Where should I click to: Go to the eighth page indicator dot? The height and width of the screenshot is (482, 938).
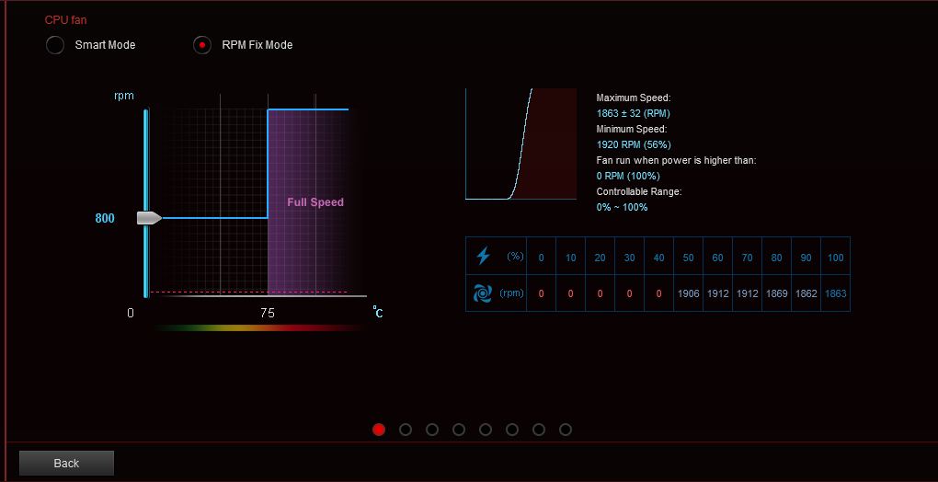(566, 430)
